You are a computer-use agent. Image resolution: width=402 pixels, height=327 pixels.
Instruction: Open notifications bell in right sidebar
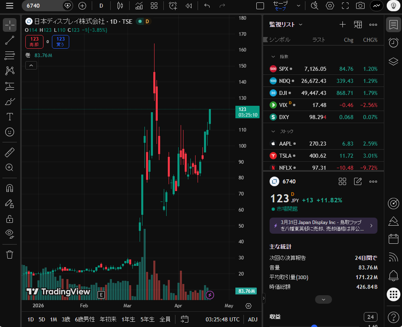pos(393,276)
